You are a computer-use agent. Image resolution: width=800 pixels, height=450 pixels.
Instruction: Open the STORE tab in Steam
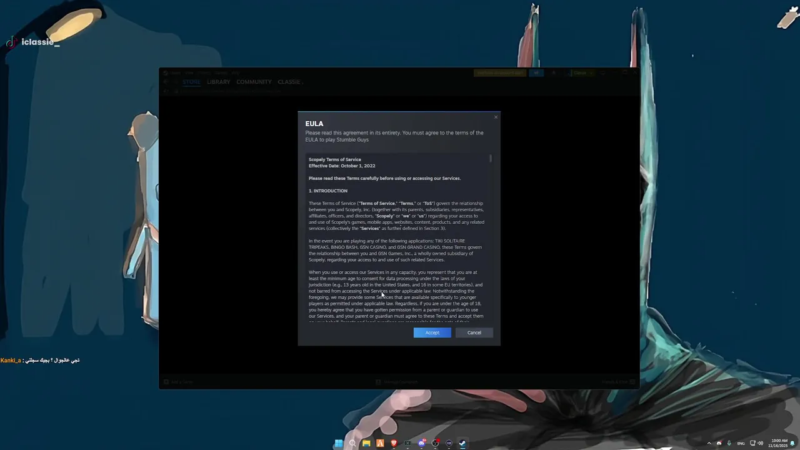coord(191,82)
